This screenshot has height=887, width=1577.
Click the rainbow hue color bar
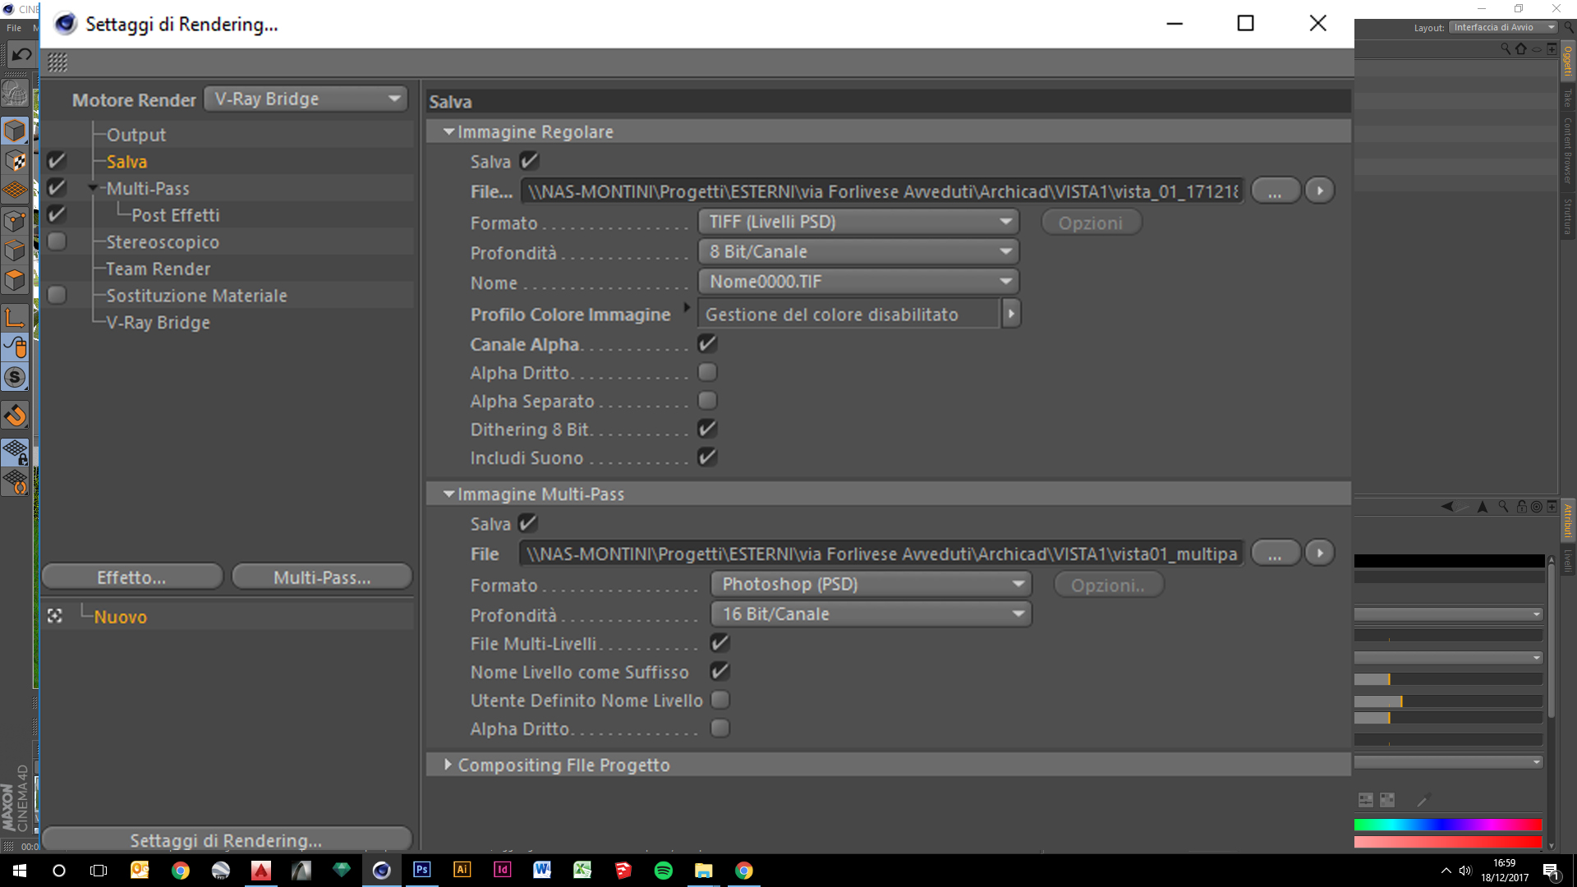[x=1447, y=825]
